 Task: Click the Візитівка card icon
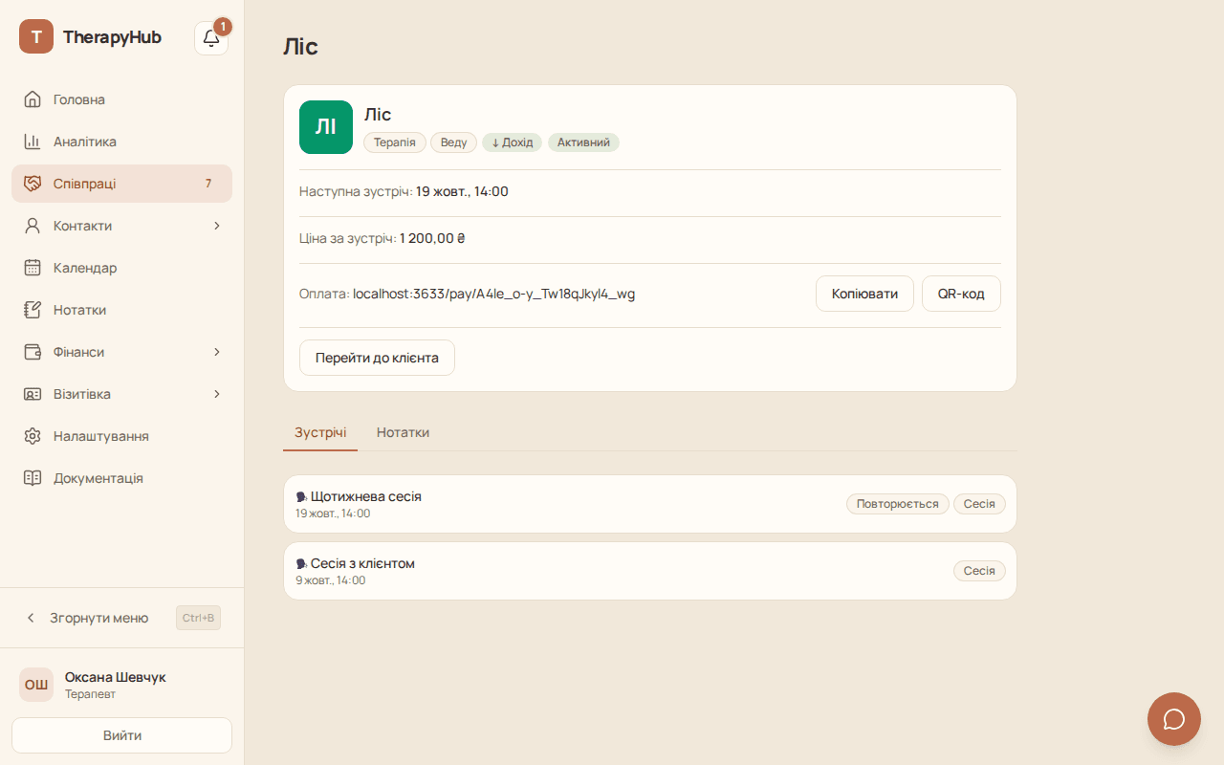pyautogui.click(x=33, y=394)
